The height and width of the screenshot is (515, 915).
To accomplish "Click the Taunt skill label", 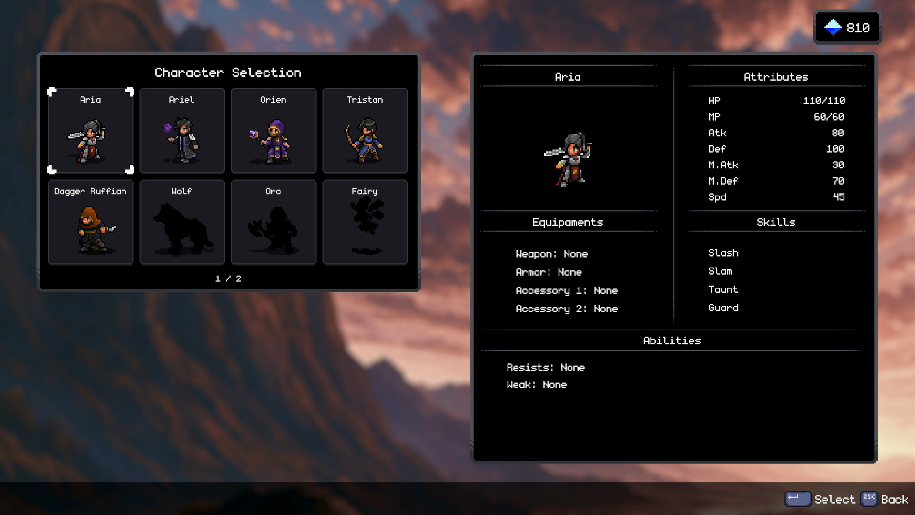I will coord(723,289).
